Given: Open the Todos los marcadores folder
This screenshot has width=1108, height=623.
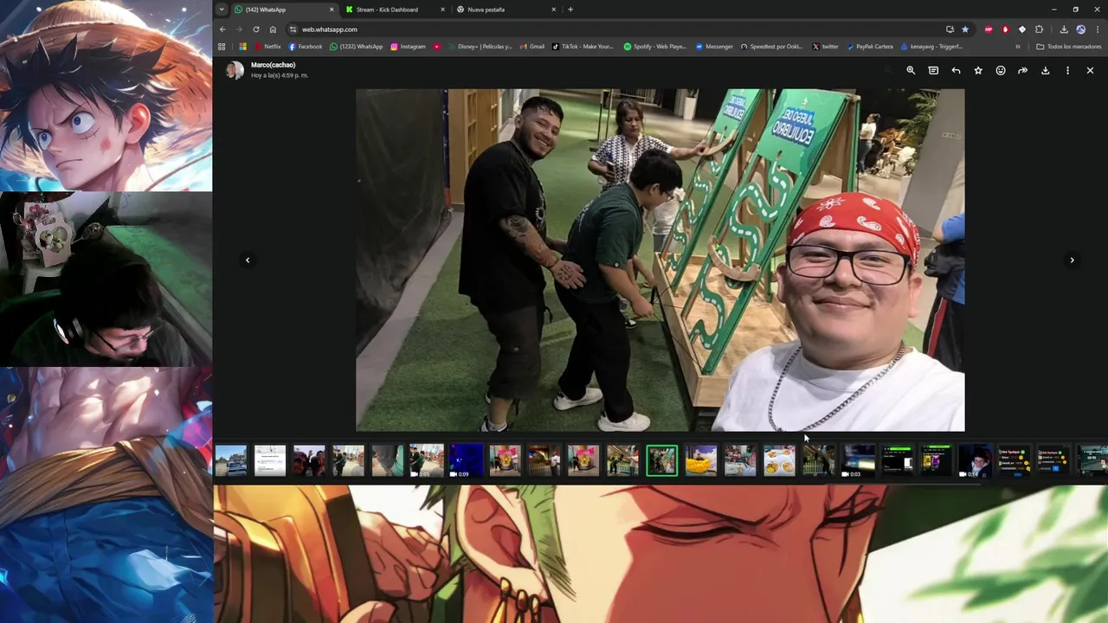Looking at the screenshot, I should click(x=1069, y=47).
